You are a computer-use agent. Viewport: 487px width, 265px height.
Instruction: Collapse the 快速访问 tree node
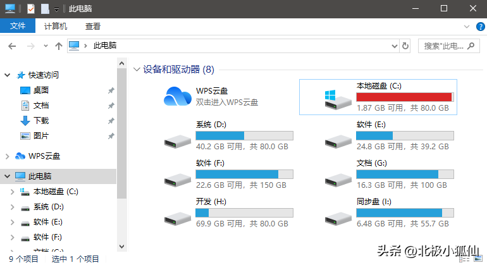tap(8, 75)
